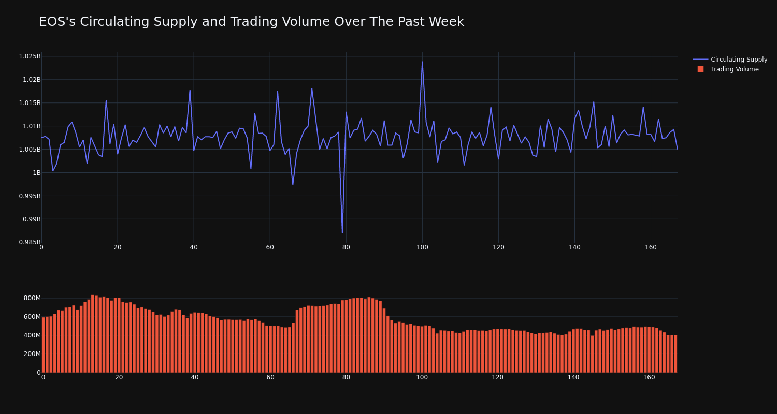Click x-axis tick 80 on upper chart
Viewport: 777px width, 414px height.
tap(346, 247)
